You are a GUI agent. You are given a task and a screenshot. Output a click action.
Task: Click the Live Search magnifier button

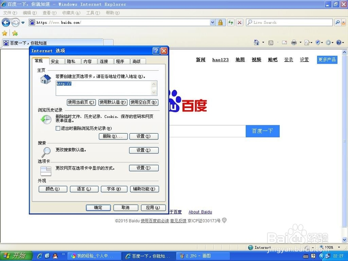click(x=338, y=22)
